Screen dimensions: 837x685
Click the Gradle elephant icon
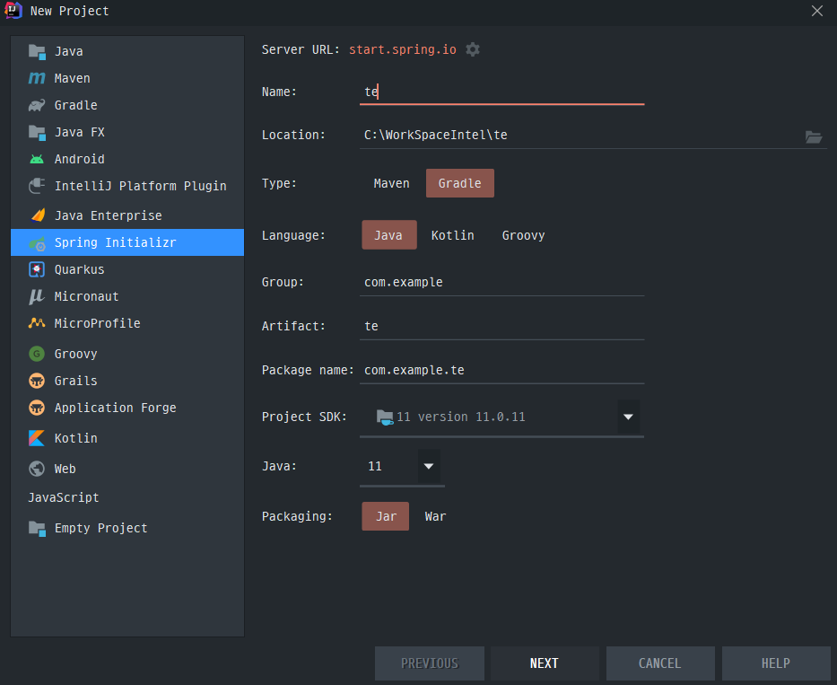(x=37, y=105)
